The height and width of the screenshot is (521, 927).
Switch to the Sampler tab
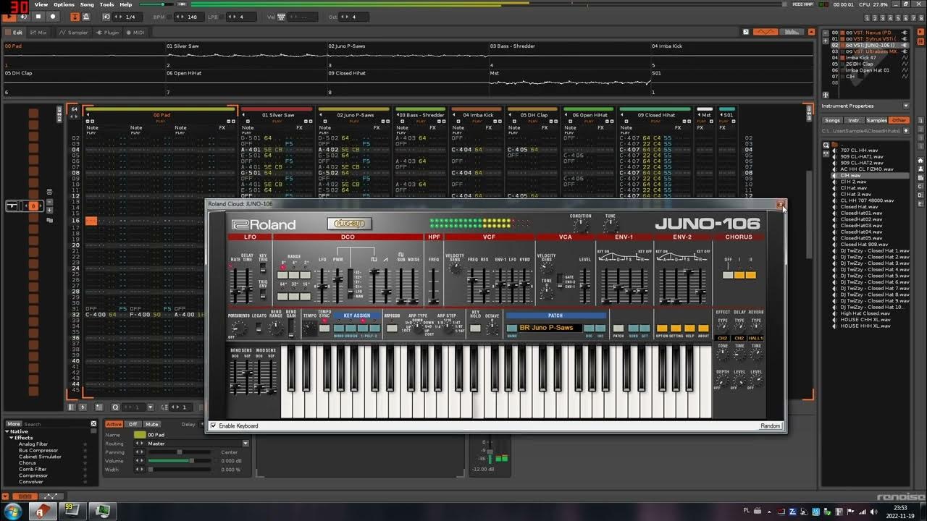point(73,33)
